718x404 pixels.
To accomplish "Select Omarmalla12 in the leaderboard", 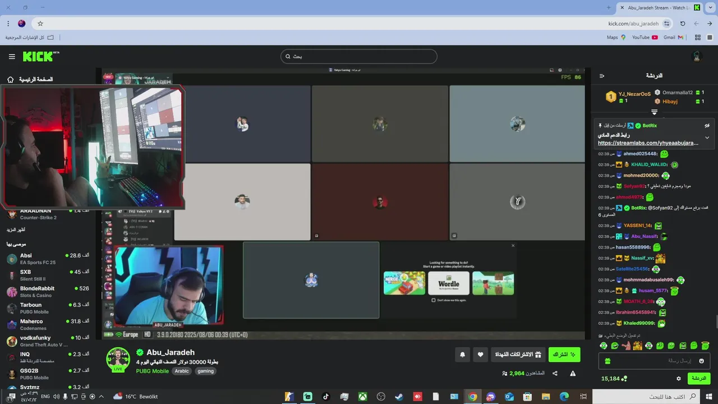I will (x=678, y=93).
